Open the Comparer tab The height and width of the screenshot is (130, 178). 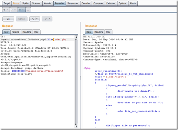(98, 3)
